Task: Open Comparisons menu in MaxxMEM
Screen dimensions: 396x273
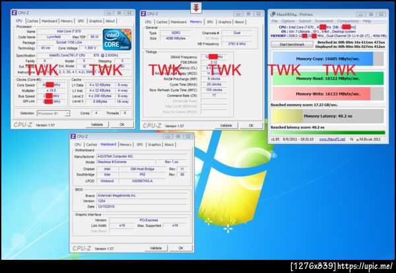Action: (x=348, y=21)
